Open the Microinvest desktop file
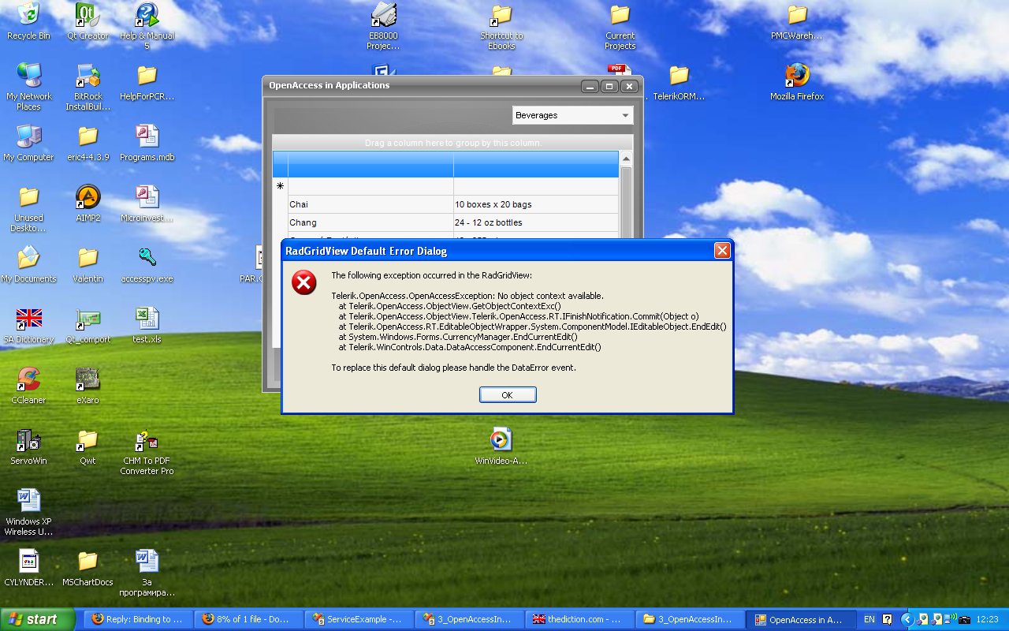 point(147,203)
